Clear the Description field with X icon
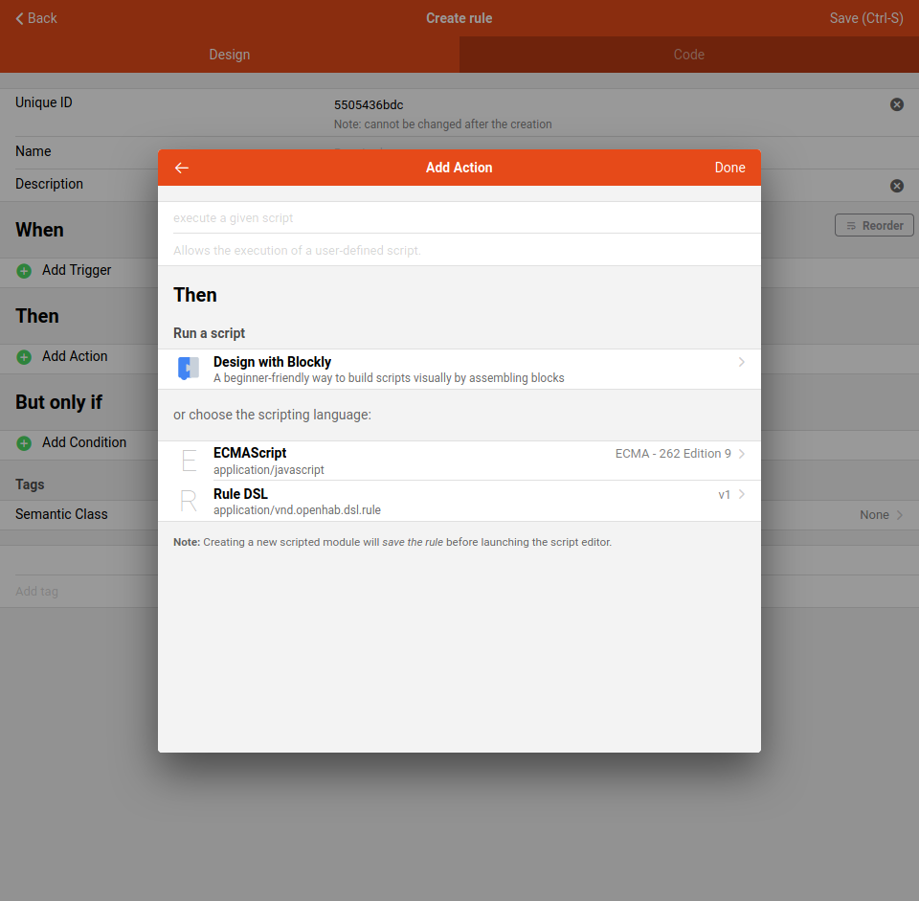This screenshot has width=919, height=901. 897,186
